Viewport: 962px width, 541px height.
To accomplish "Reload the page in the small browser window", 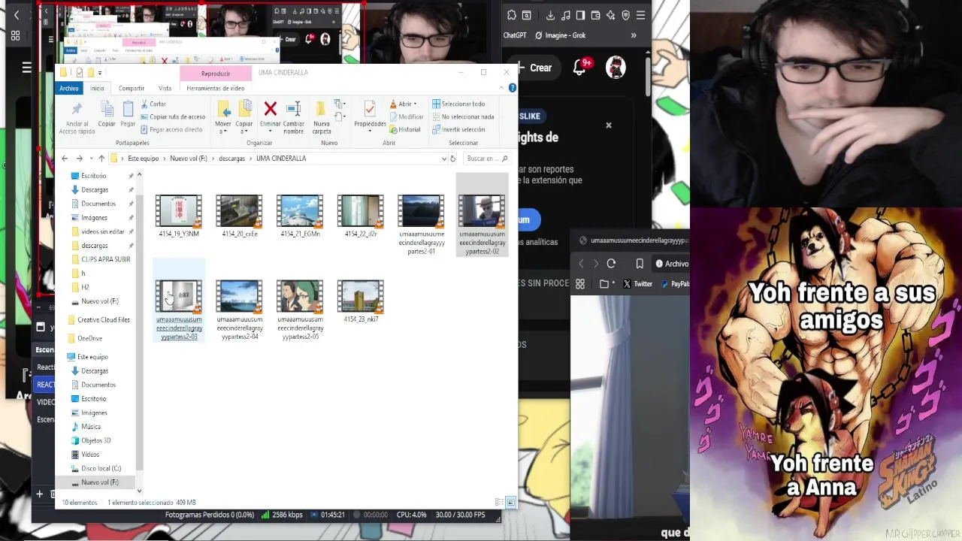I will click(611, 264).
